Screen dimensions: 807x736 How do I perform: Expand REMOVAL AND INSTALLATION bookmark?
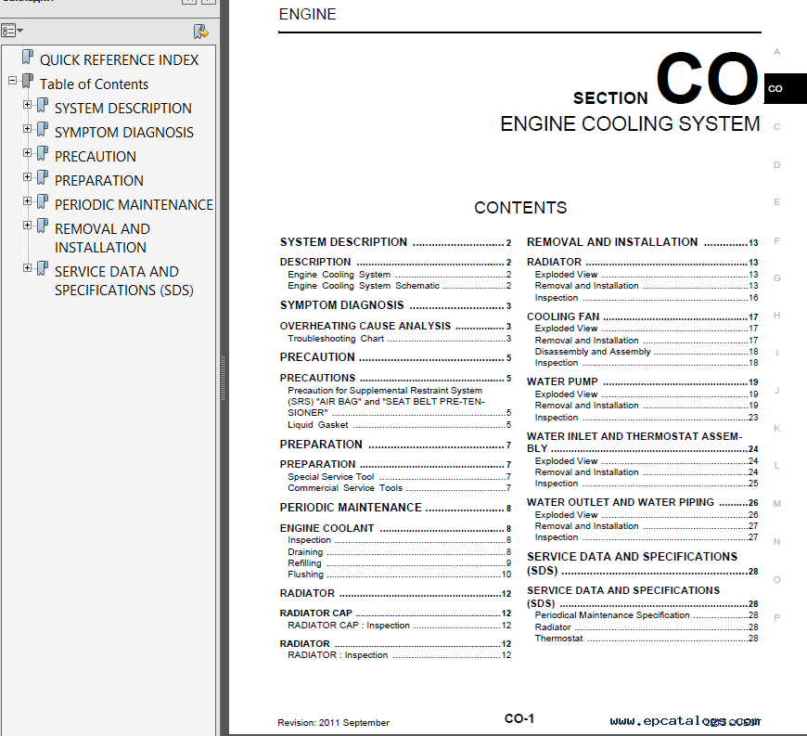27,226
